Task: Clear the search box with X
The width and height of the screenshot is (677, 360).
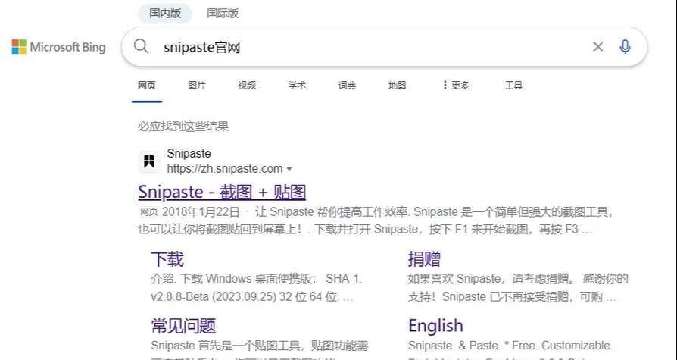Action: pyautogui.click(x=597, y=47)
